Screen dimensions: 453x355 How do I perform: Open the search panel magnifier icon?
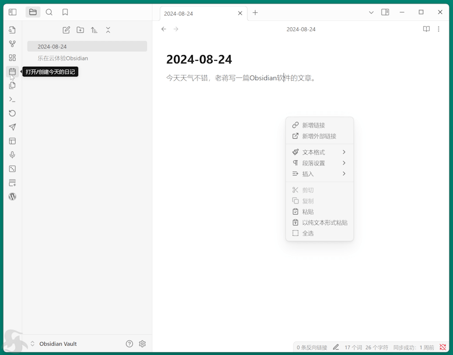(x=49, y=12)
